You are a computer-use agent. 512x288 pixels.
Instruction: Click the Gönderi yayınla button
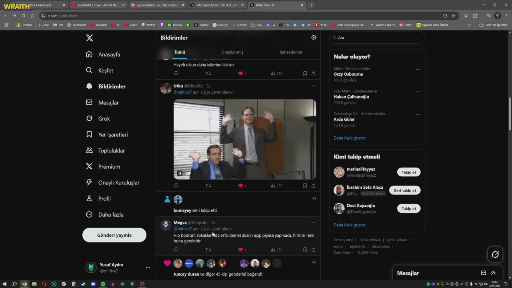click(x=114, y=235)
